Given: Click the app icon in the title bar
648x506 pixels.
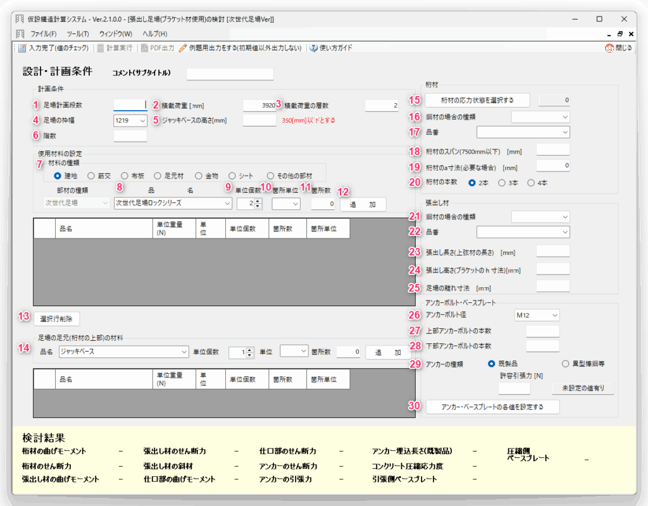Looking at the screenshot, I should 20,19.
